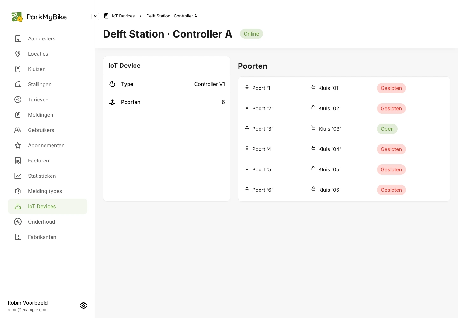
Task: Click the Controller V1 type value
Action: 210,84
